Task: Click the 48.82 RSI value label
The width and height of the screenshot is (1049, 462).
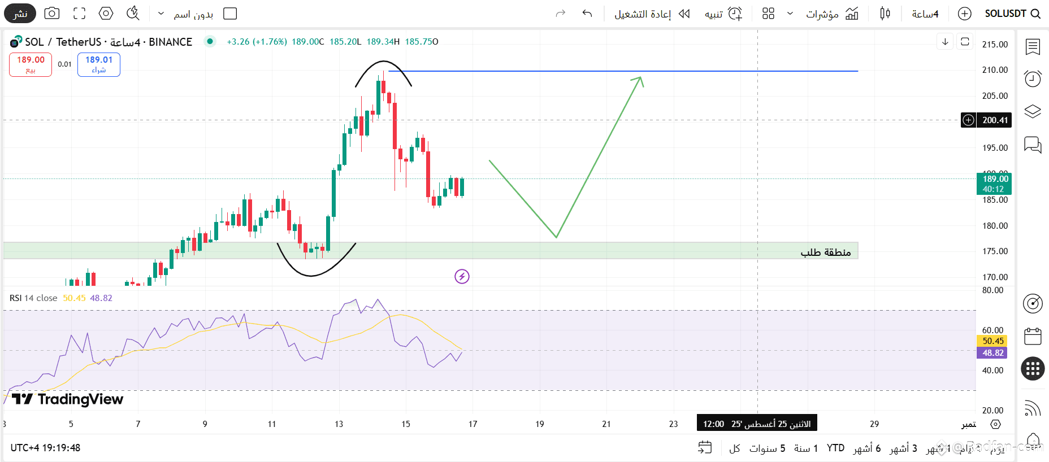Action: pyautogui.click(x=992, y=353)
